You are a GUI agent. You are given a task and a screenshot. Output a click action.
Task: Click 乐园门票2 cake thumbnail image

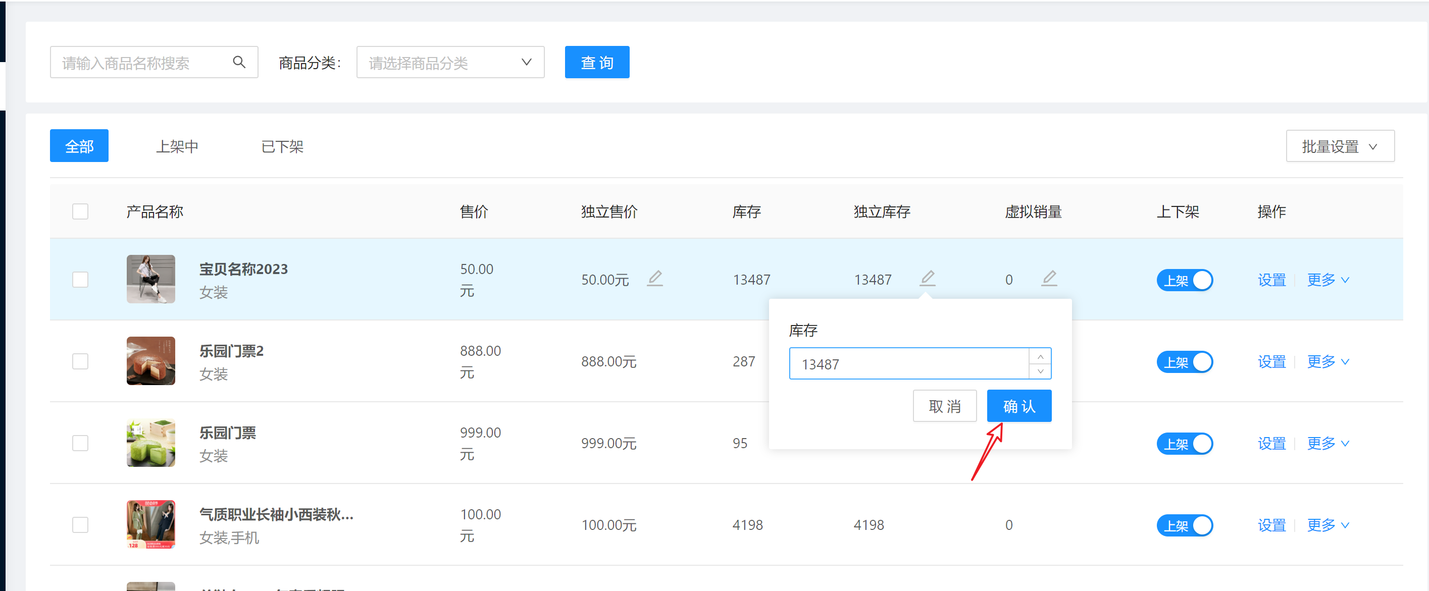coord(151,361)
